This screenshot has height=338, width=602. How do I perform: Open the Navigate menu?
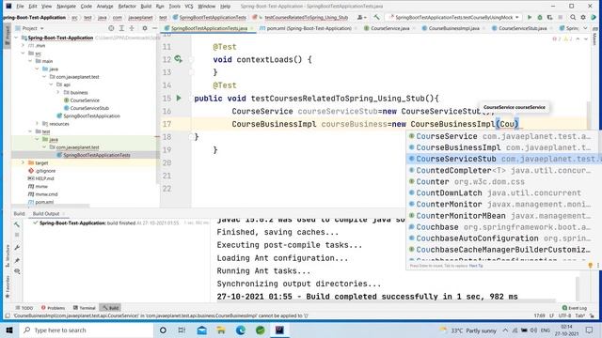(x=66, y=7)
